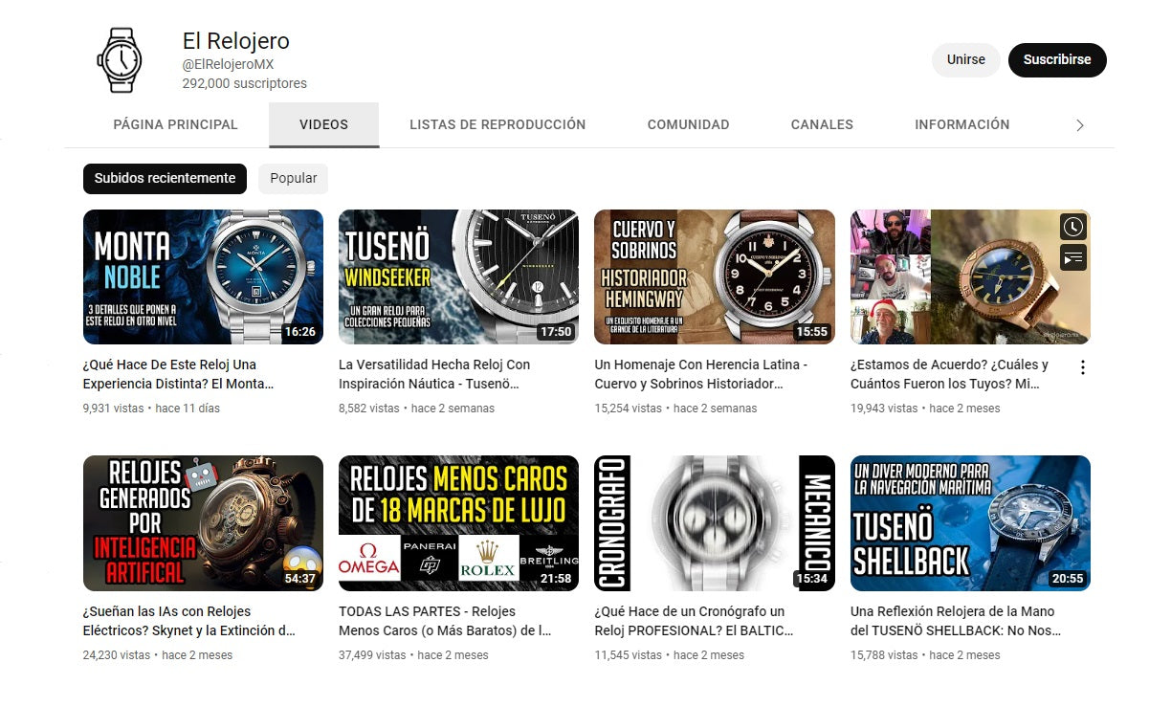This screenshot has height=707, width=1149.
Task: Open title TODAS LAS PARTES - Relojes Menos Caros
Action: (x=445, y=621)
